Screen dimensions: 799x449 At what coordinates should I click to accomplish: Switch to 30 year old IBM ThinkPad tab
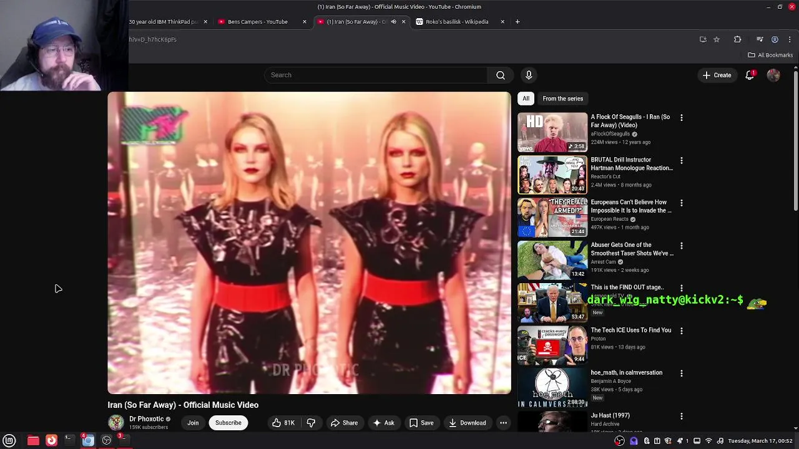point(169,22)
